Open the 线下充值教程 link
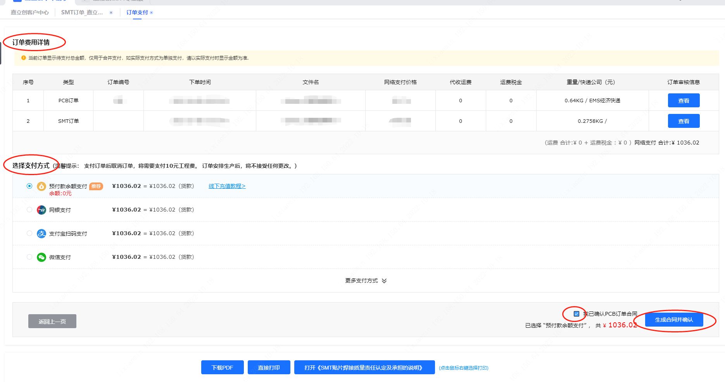The width and height of the screenshot is (725, 382). pos(227,186)
